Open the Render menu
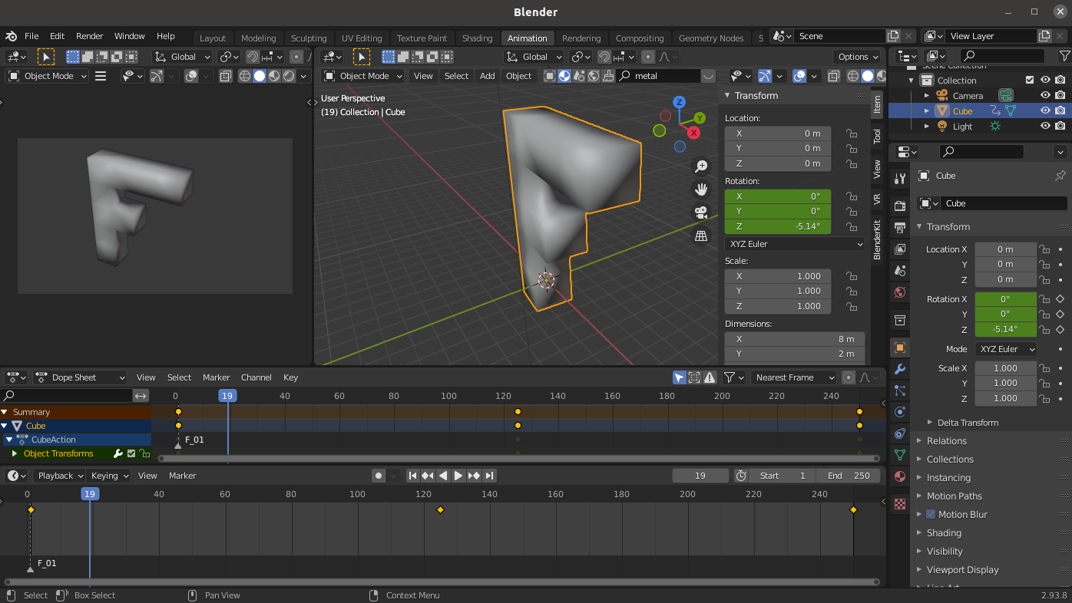 (x=89, y=36)
